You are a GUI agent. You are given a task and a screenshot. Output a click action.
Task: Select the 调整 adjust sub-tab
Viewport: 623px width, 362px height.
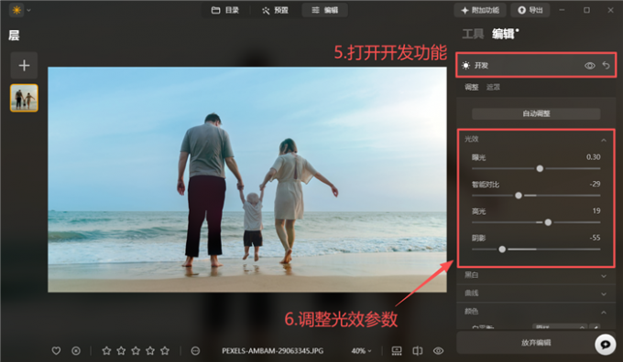[472, 87]
